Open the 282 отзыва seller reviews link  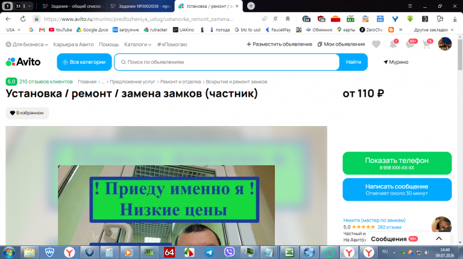[389, 227]
